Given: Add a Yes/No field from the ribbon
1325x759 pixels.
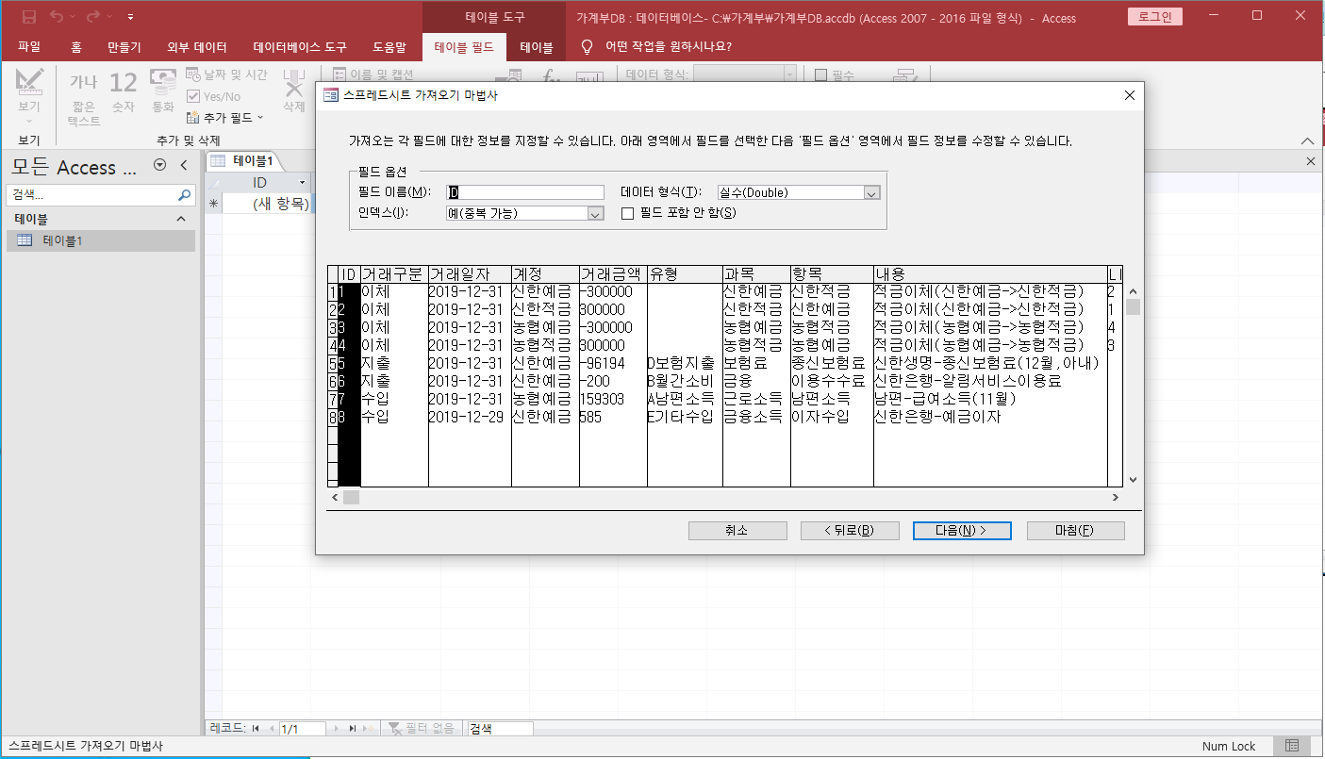Looking at the screenshot, I should (213, 96).
